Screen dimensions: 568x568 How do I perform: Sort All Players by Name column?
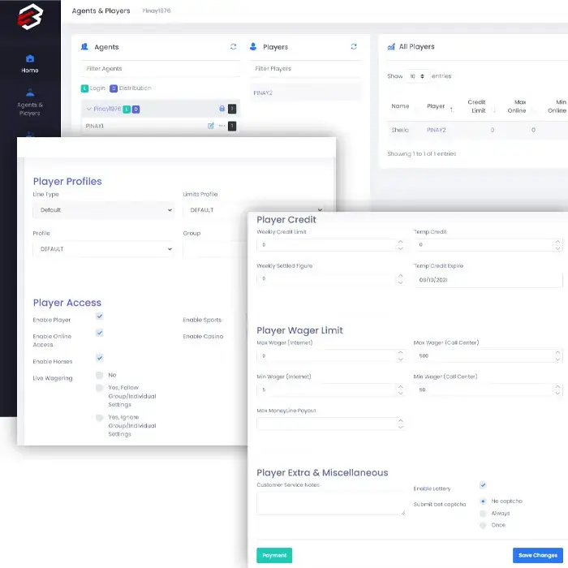[x=400, y=106]
